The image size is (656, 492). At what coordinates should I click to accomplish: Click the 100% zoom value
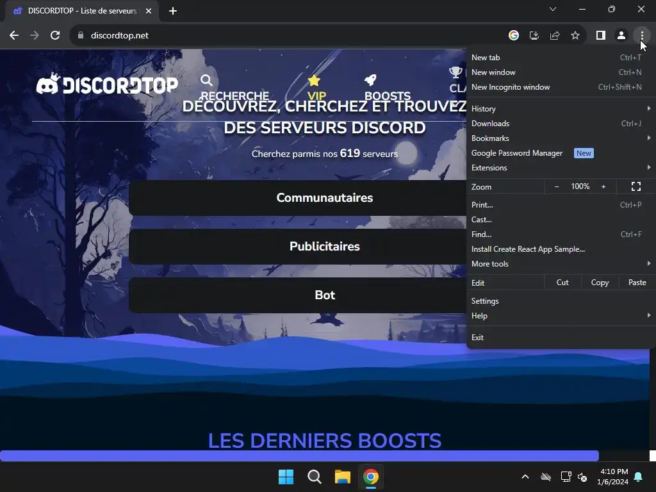[x=580, y=186]
